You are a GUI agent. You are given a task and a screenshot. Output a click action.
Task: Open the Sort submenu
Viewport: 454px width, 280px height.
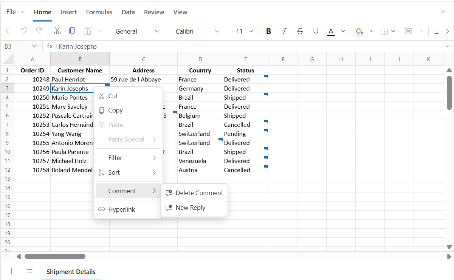(128, 172)
